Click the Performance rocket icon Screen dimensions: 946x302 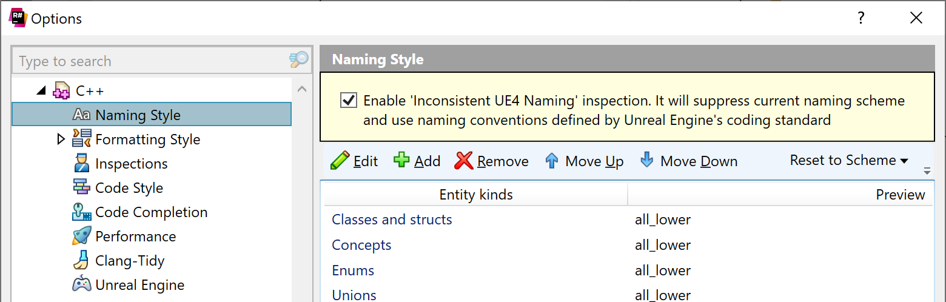point(81,237)
